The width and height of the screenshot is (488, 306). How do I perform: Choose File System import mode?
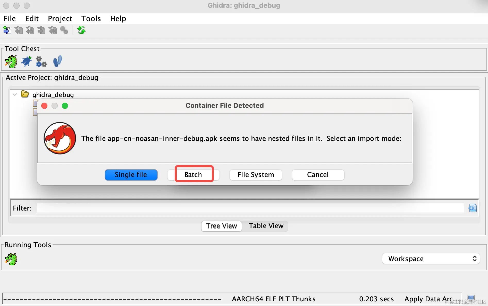[256, 175]
